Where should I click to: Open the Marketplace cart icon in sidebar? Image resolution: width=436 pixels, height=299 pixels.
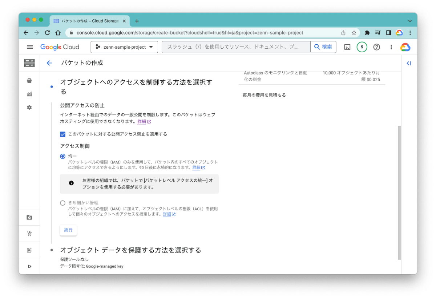tap(29, 234)
